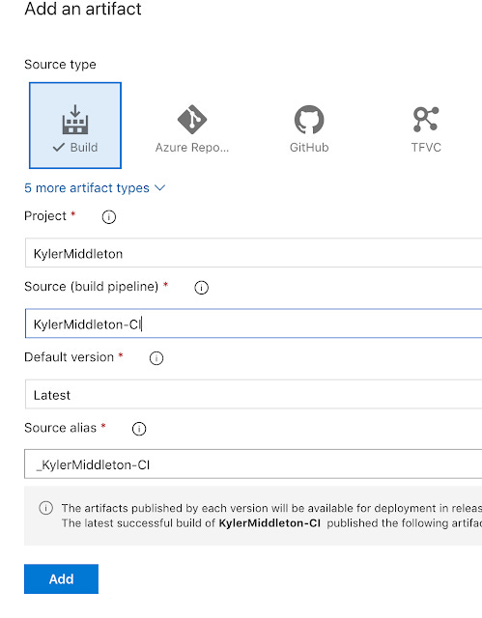Click the blue Add button
The width and height of the screenshot is (482, 618).
tap(61, 578)
